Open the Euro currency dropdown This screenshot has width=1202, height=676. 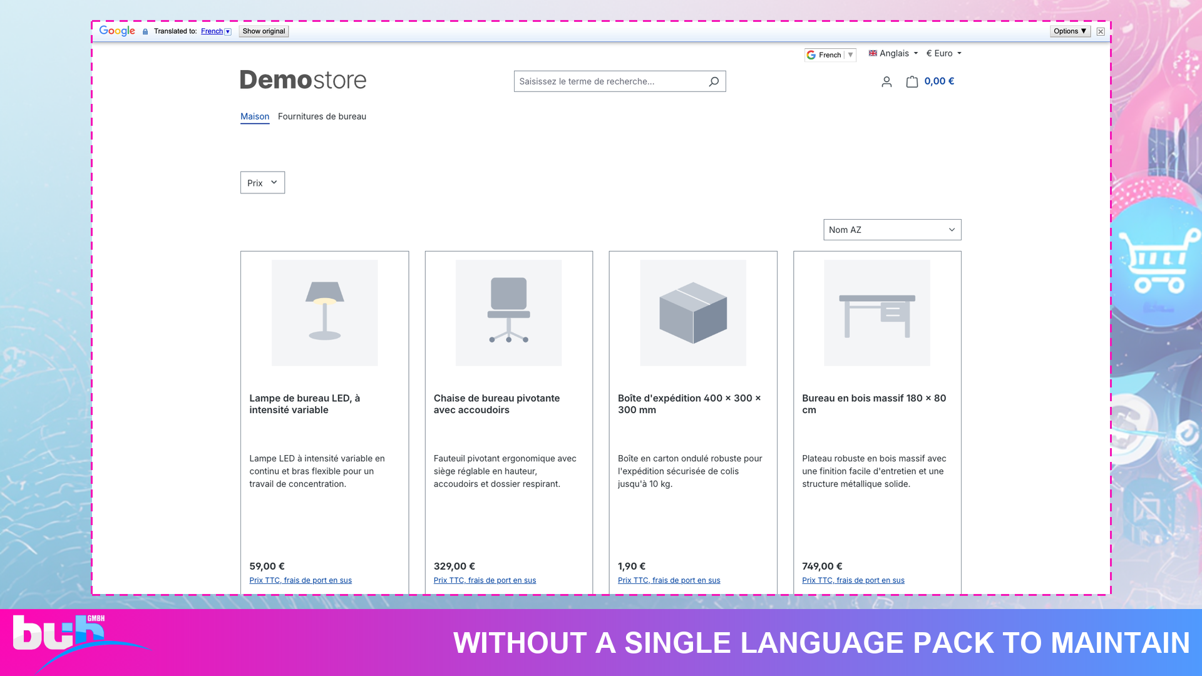point(944,53)
